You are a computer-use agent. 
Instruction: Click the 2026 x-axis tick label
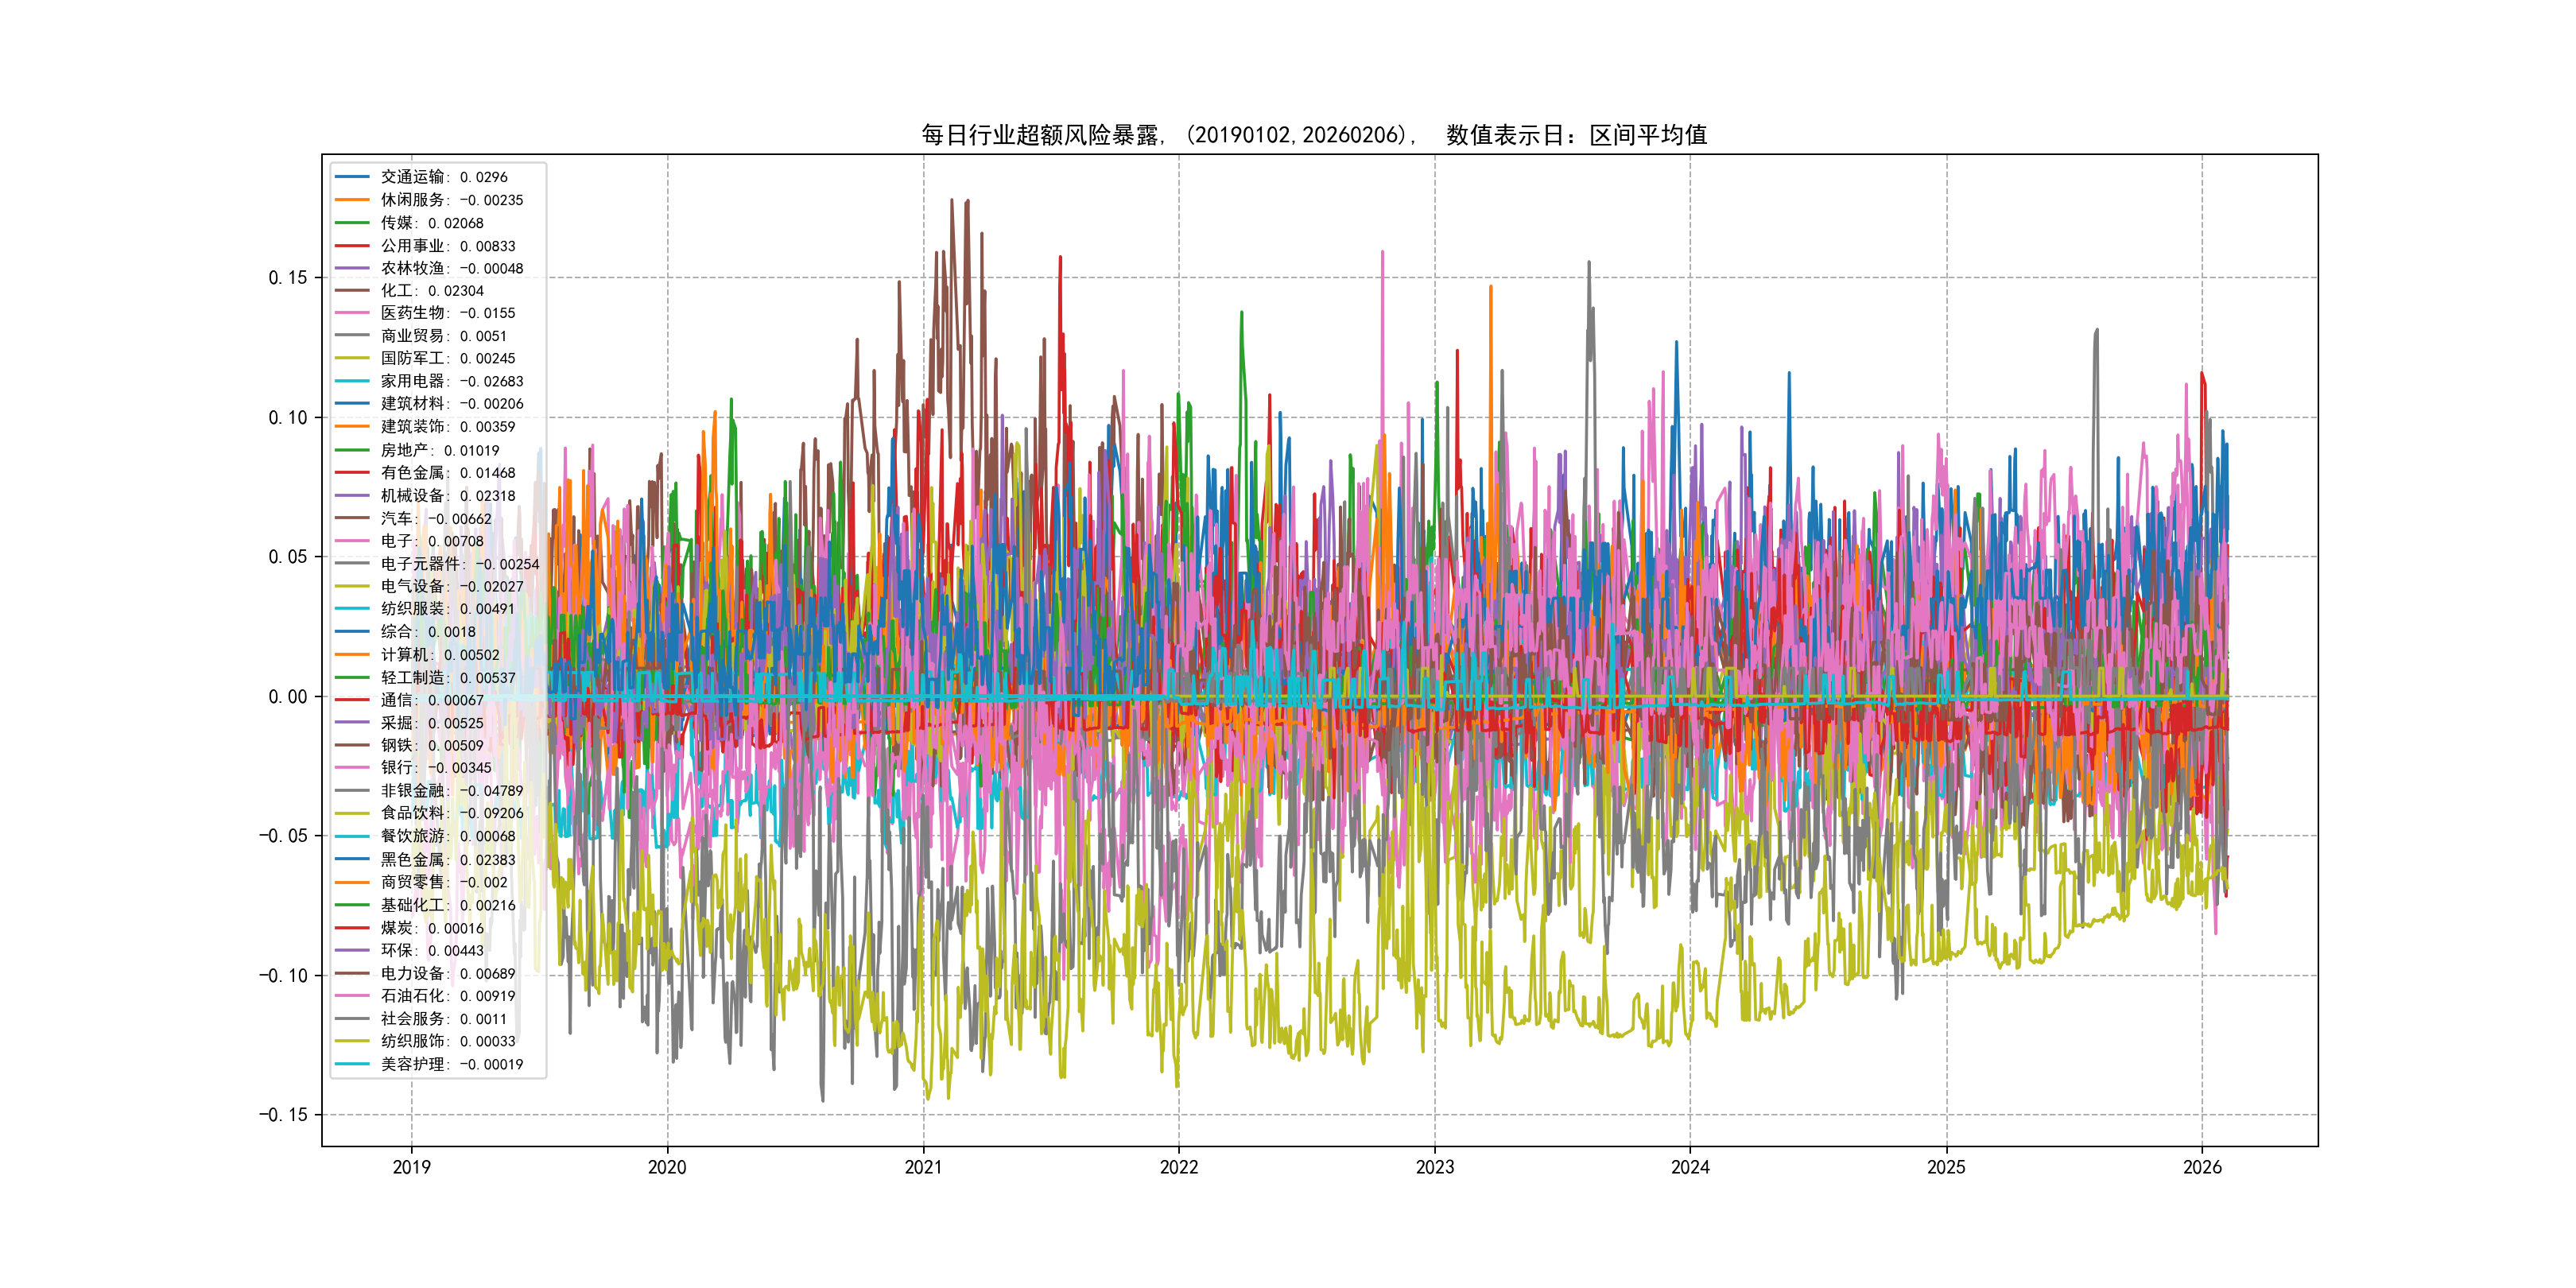[x=2201, y=1167]
